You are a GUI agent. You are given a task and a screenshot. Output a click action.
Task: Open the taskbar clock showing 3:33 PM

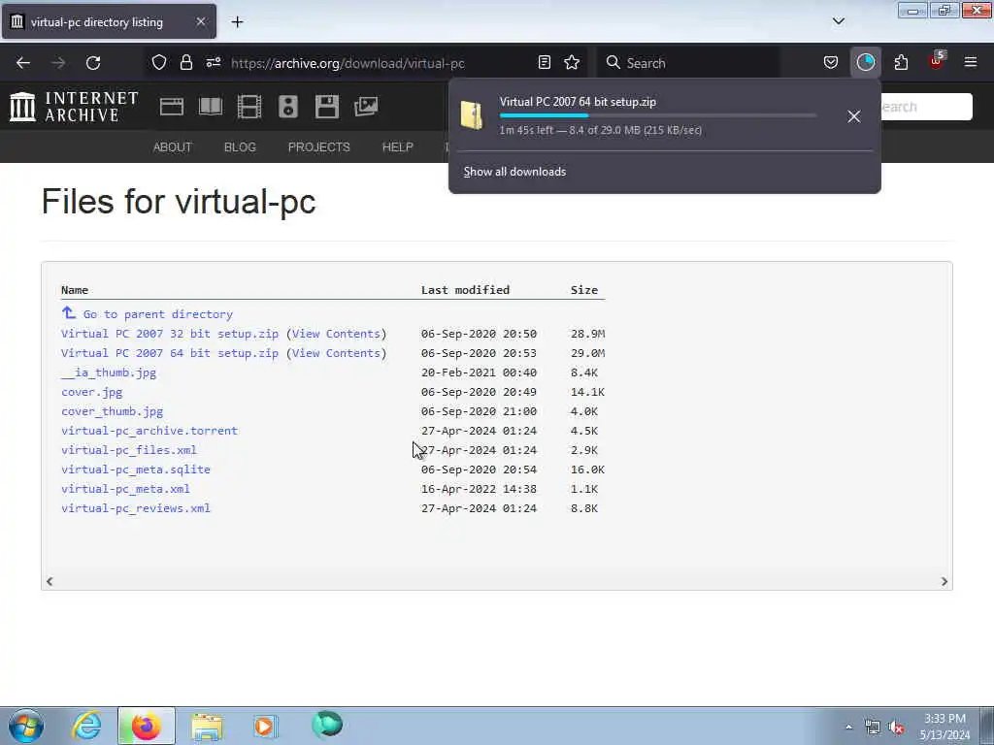(944, 727)
